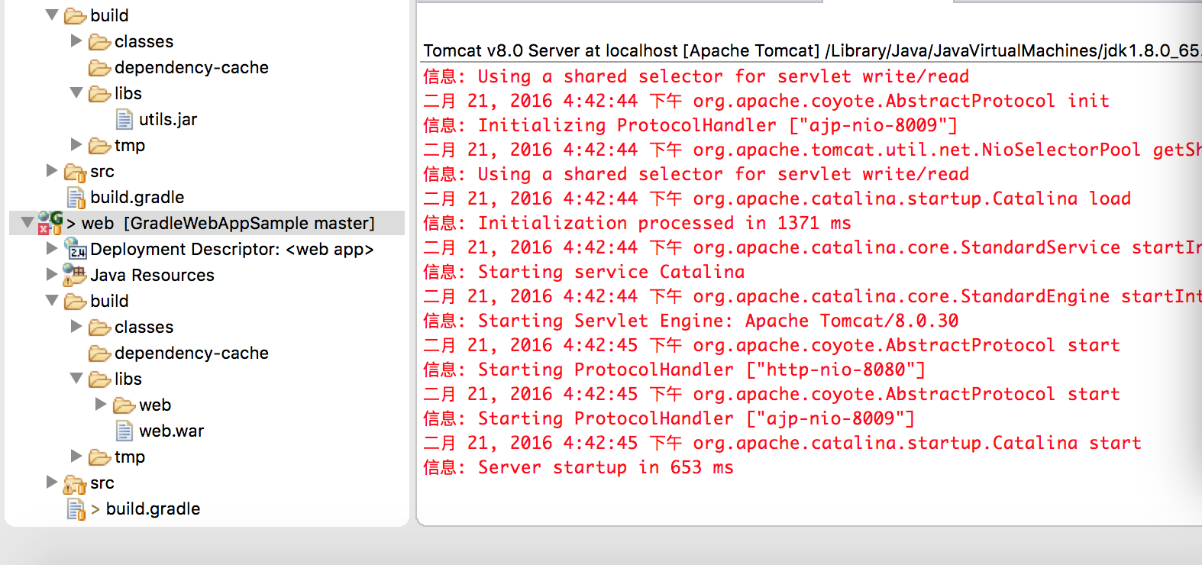Expand tmp folder below web.war
The height and width of the screenshot is (565, 1202).
pyautogui.click(x=76, y=456)
